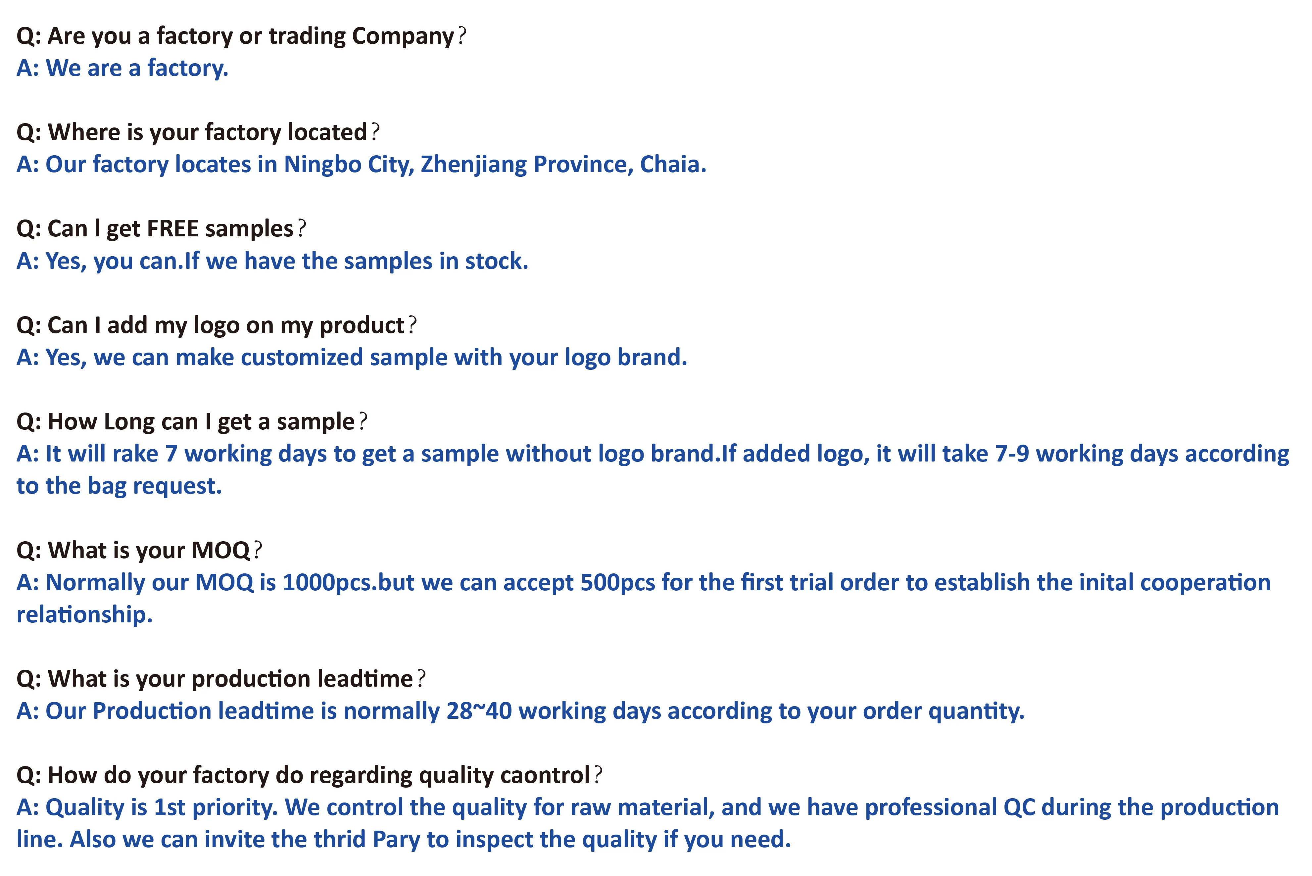Click the 28~40 working days answer

[x=520, y=711]
